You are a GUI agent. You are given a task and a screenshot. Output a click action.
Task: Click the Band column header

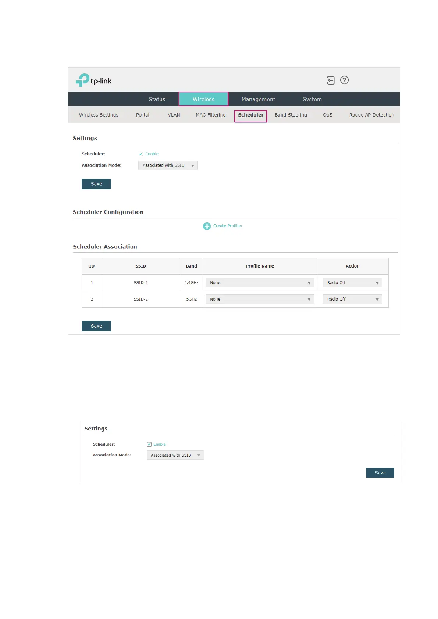point(192,266)
